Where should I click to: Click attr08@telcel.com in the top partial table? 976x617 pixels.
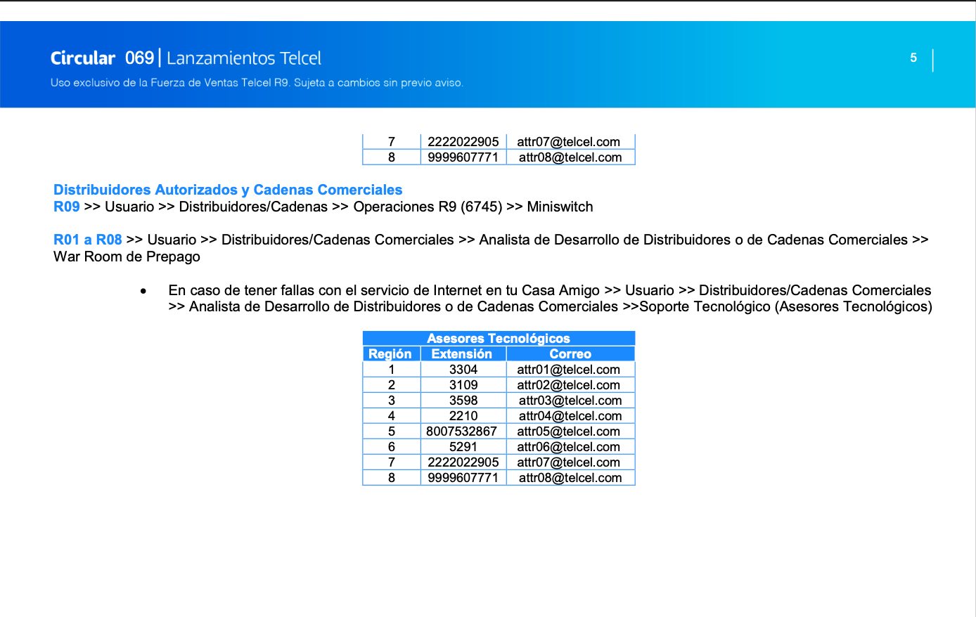[570, 157]
